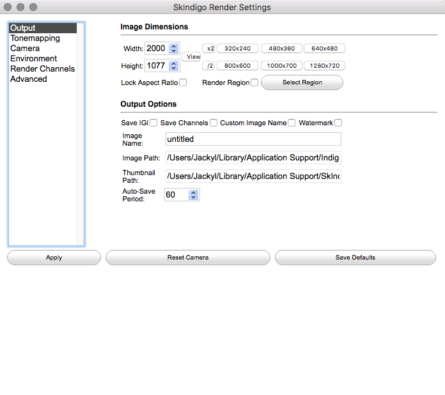Enable the Lock Aspect Ratio checkbox
The width and height of the screenshot is (445, 395).
[x=183, y=82]
